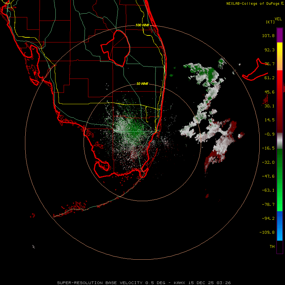Click the -16.5 legend value

(x=268, y=148)
